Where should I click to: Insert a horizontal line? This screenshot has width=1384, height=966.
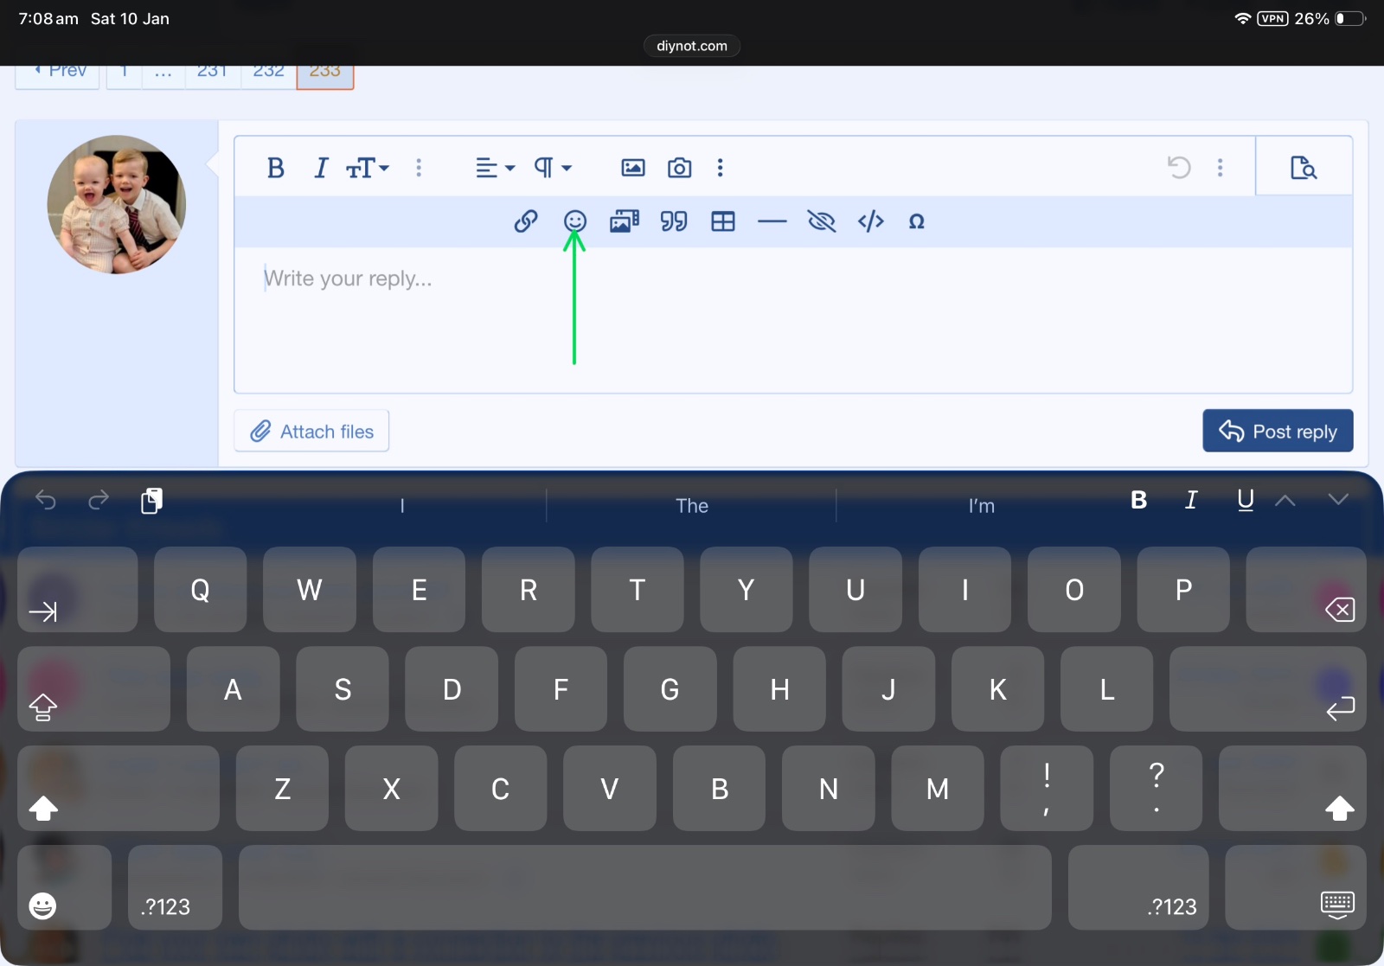[x=772, y=221]
